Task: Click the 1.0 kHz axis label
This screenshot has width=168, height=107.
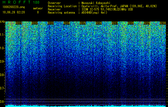Action: [2, 48]
